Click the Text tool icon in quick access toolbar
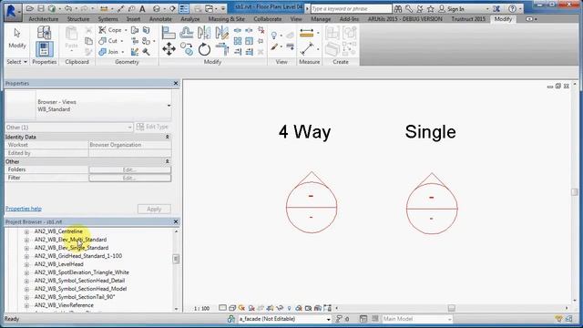This screenshot has width=583, height=328. pos(142,8)
